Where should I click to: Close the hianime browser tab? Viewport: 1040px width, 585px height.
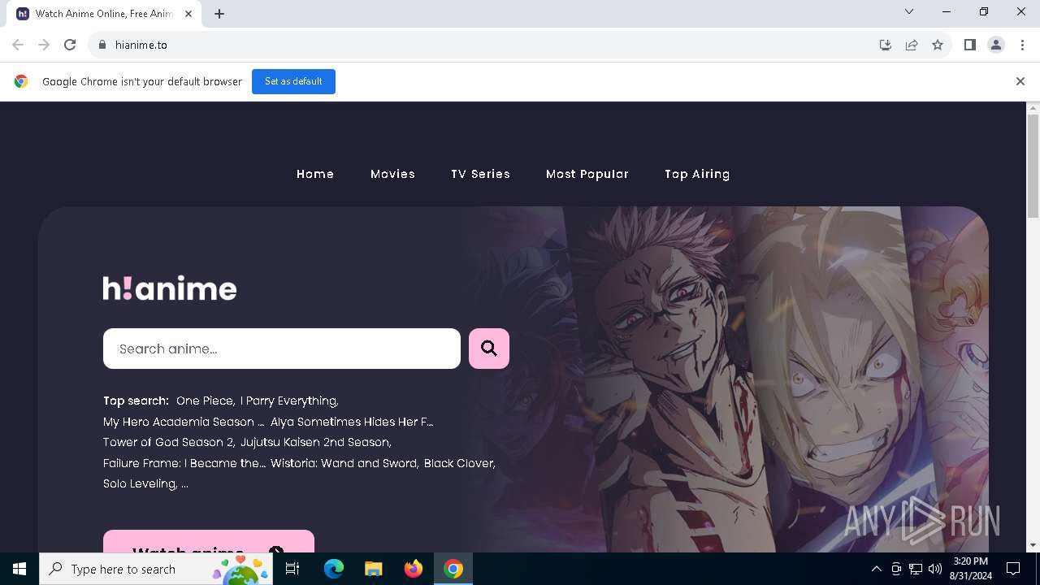(x=188, y=14)
